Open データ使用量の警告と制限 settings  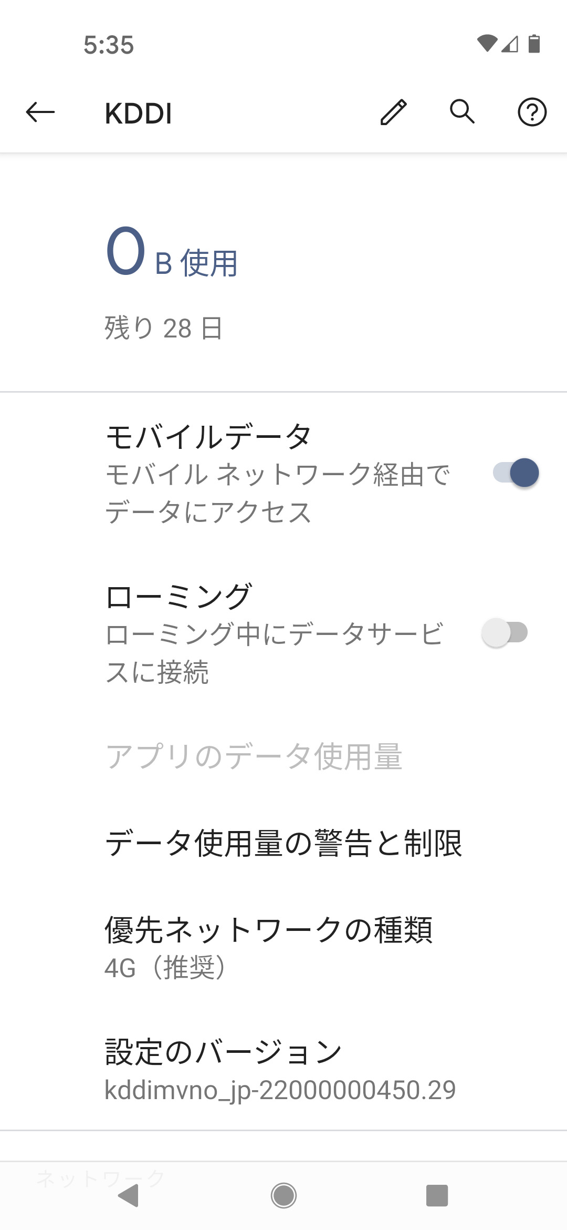click(x=283, y=843)
